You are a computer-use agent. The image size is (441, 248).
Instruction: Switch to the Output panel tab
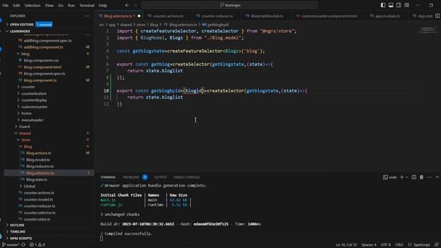161,177
